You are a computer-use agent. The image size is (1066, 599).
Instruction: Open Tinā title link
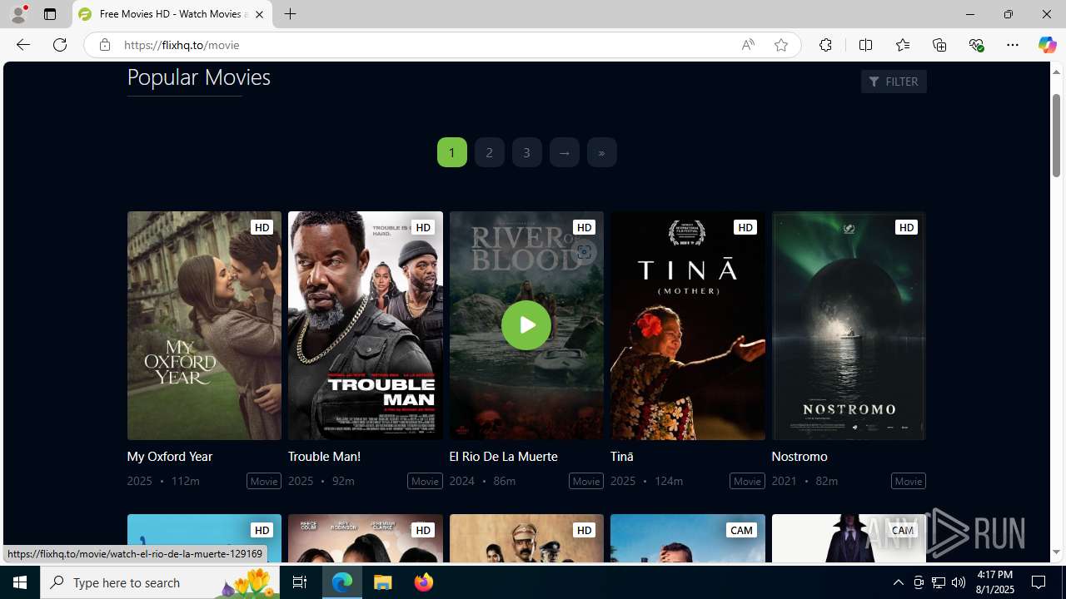pyautogui.click(x=621, y=456)
